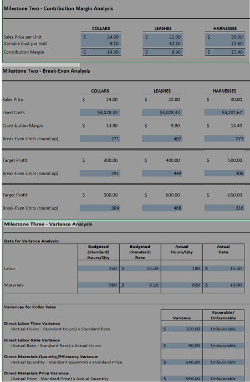Click Collars header in Break-Even Analysis

tap(100, 91)
